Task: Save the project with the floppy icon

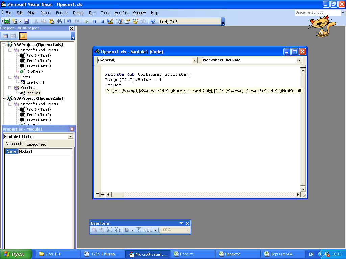Action: click(26, 21)
